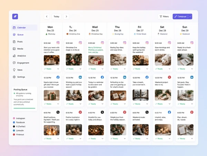Screen dimensions: 207x156
Task: Click X icon on Mon 6:00 PM post
Action: pos(58,112)
